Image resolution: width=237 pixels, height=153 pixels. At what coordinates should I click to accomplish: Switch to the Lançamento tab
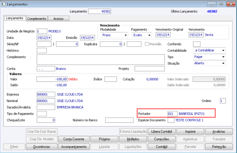[15, 18]
